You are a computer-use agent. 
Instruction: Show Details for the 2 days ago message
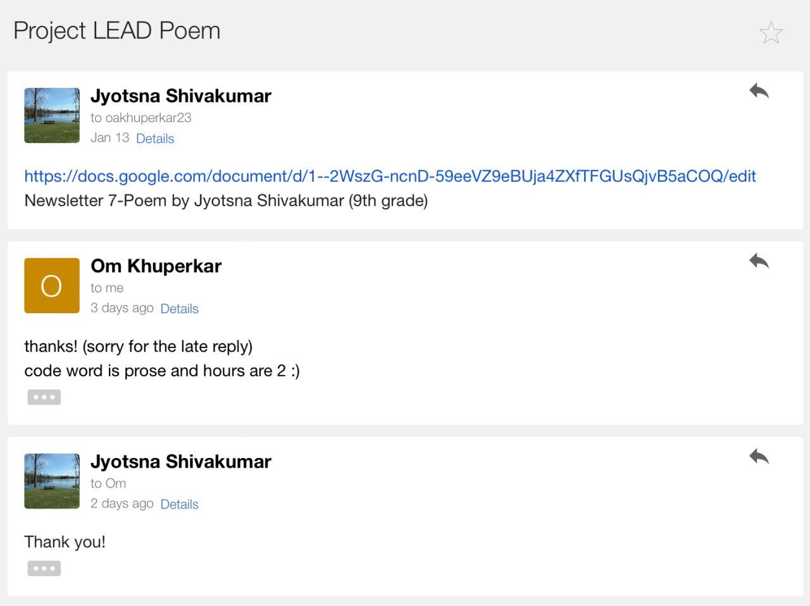click(x=179, y=504)
